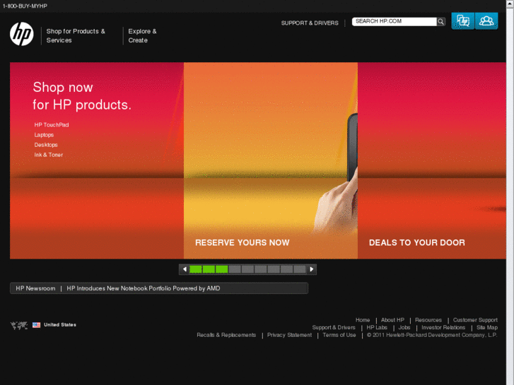Open the HP chat screens icon button

[x=463, y=21]
